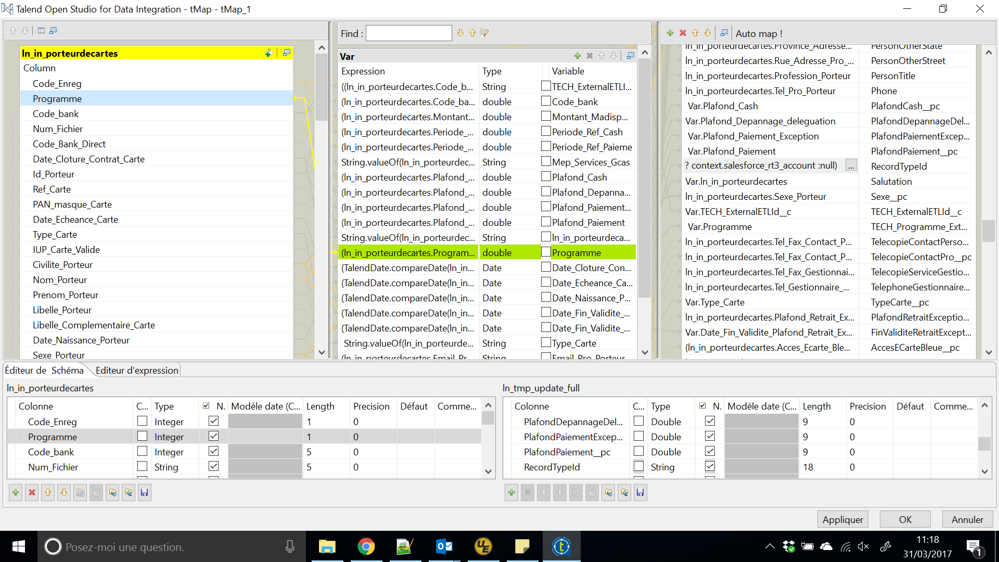Click the Auto map ! button
The width and height of the screenshot is (999, 562).
759,33
